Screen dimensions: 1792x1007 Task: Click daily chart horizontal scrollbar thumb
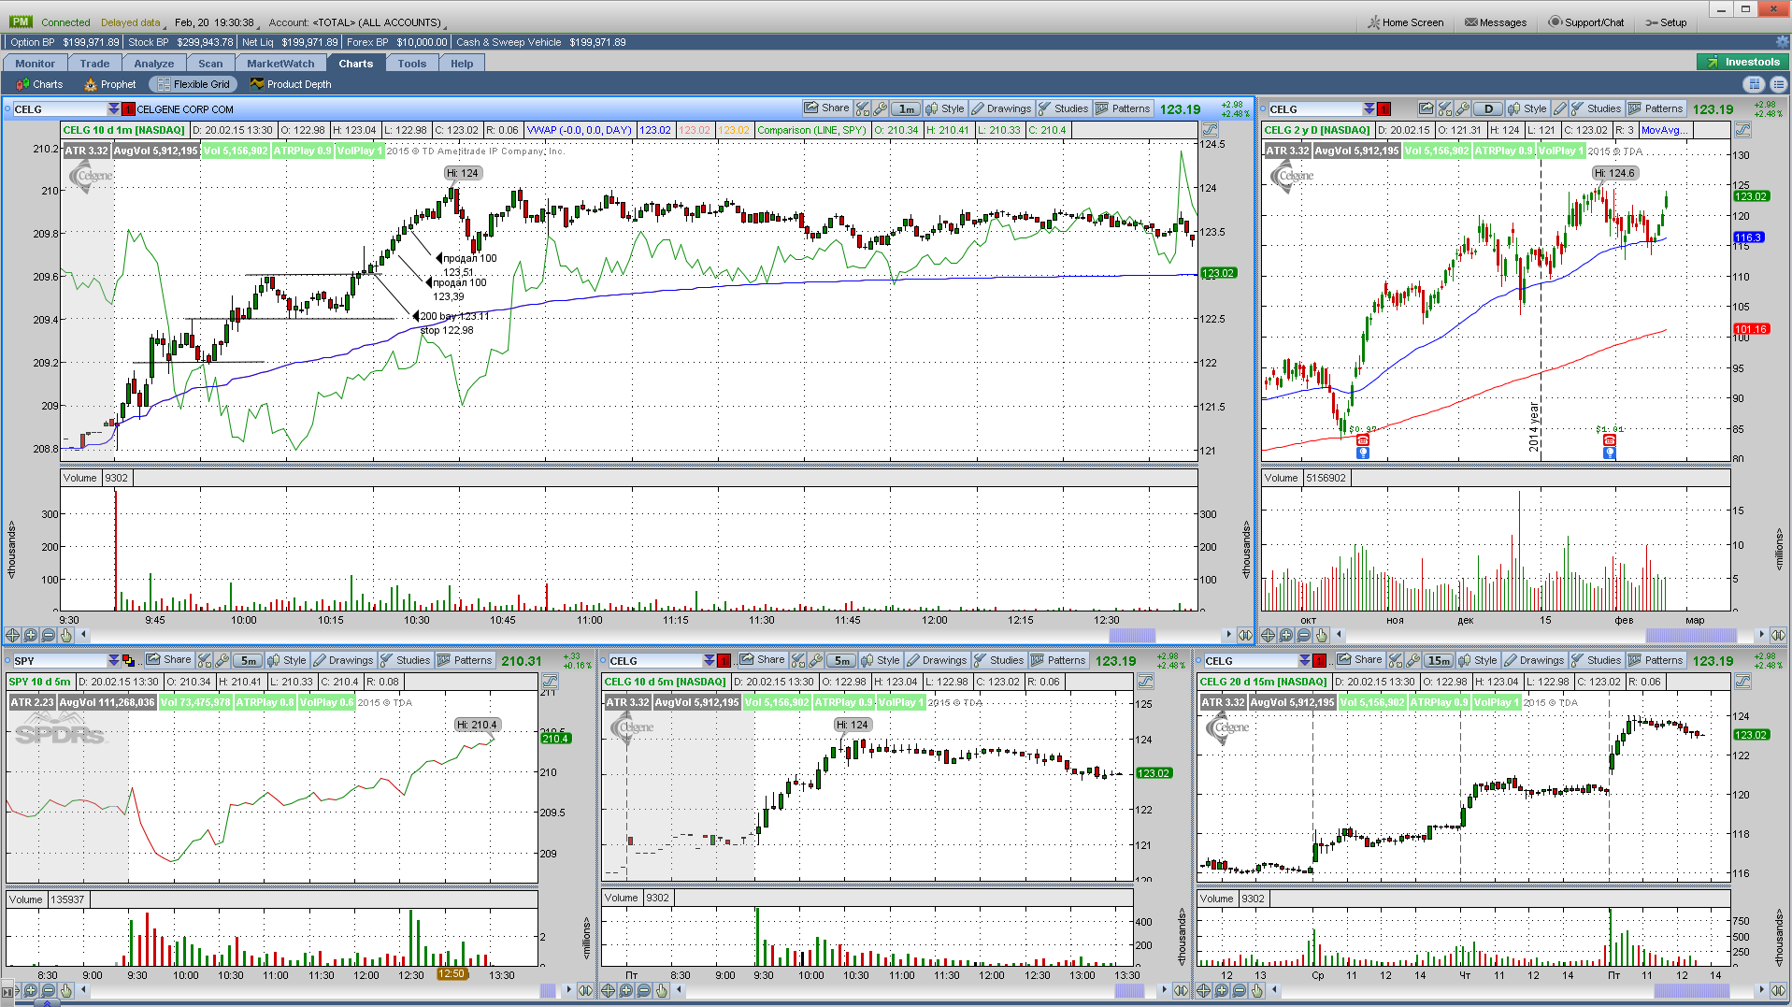pyautogui.click(x=1691, y=635)
